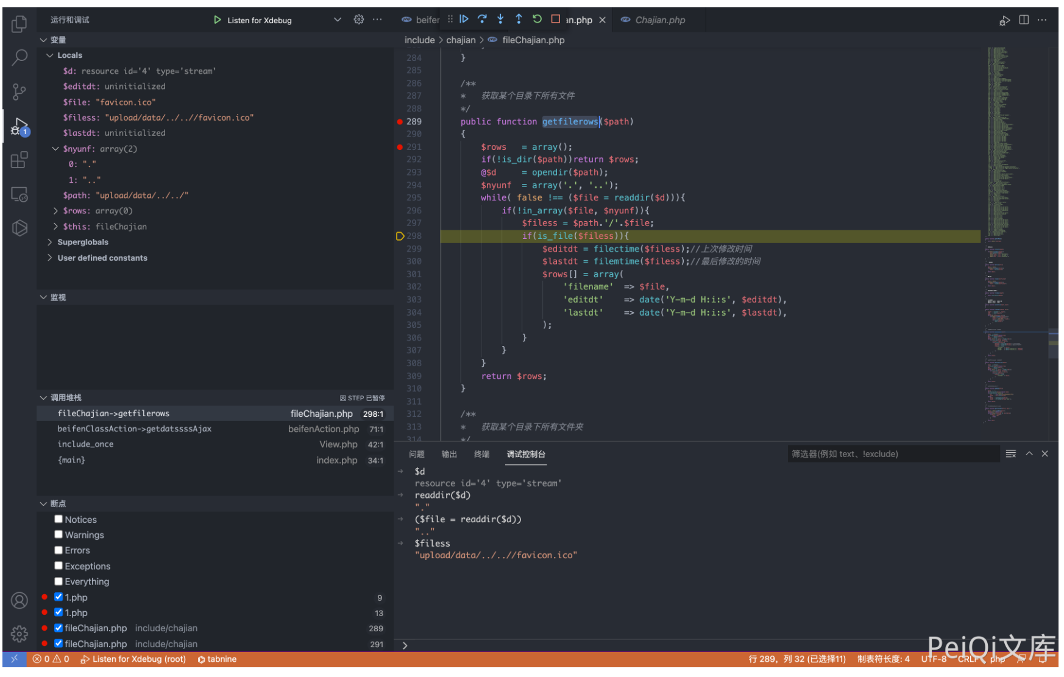Open the Extensions view icon
Viewport: 1064px width, 677px height.
click(19, 160)
